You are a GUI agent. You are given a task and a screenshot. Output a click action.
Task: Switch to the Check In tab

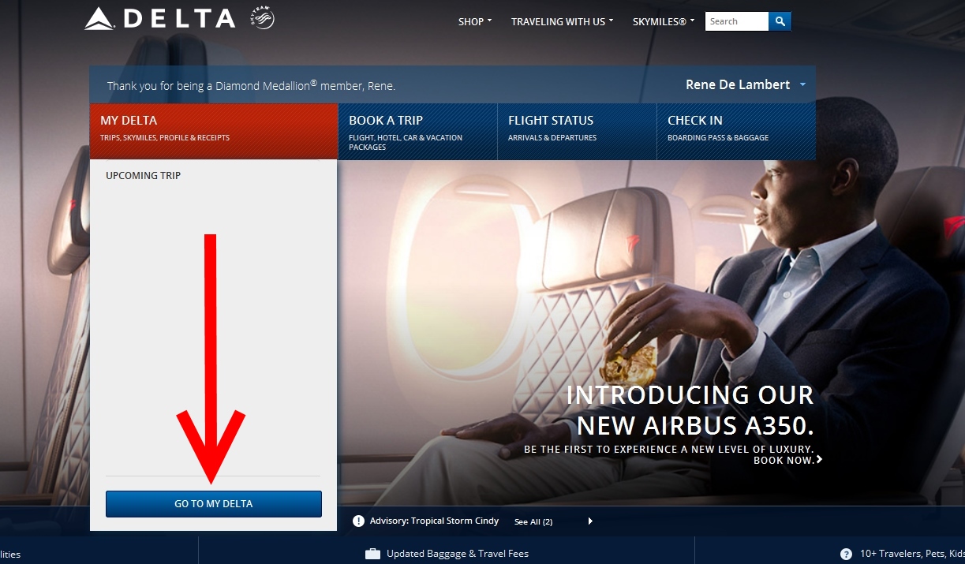(736, 132)
